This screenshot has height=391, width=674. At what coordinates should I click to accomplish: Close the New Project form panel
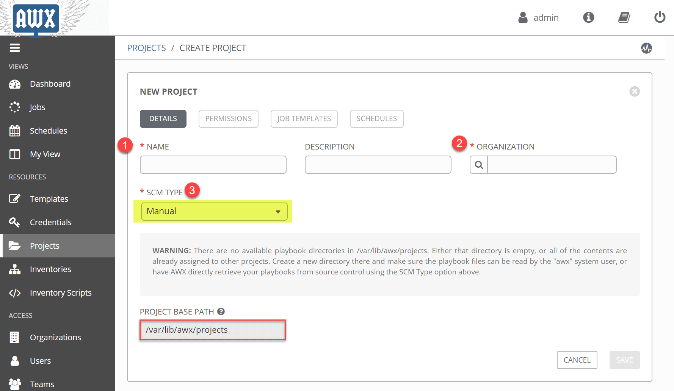[634, 92]
